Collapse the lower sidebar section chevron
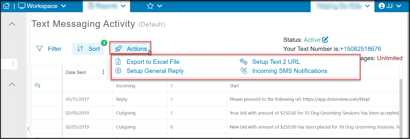410x139 pixels. [x=12, y=84]
